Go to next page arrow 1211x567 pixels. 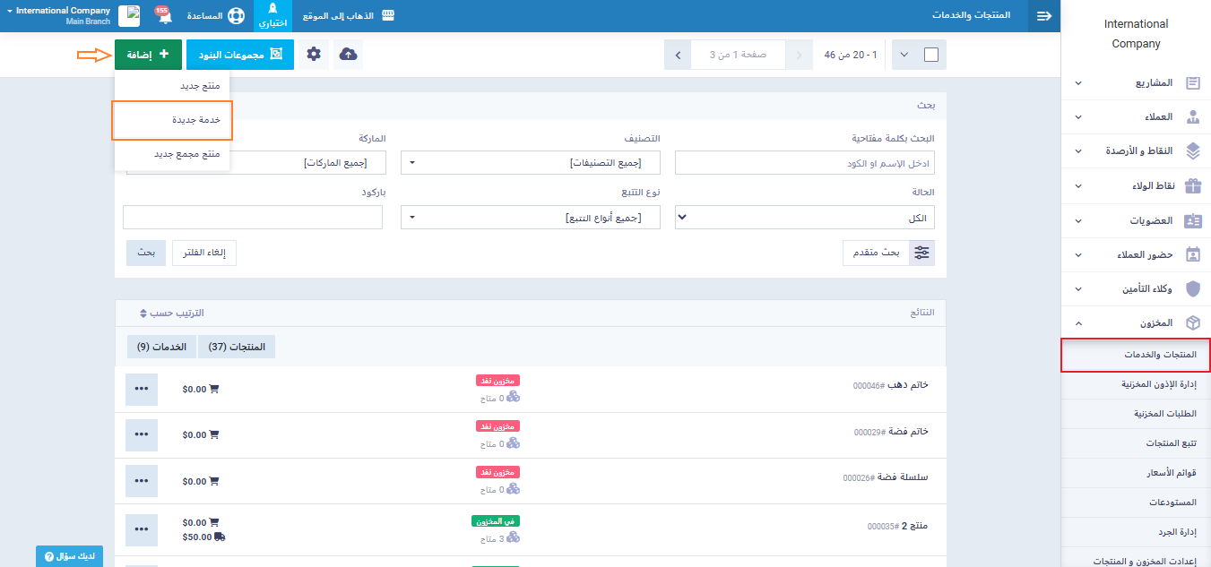pyautogui.click(x=678, y=55)
